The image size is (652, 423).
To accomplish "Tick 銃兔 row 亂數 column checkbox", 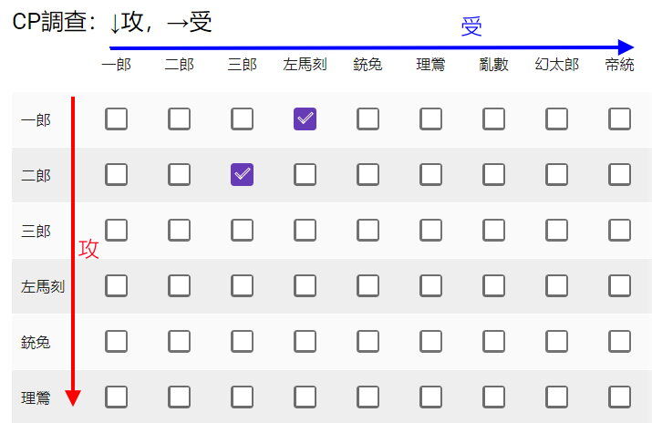I will tap(493, 342).
